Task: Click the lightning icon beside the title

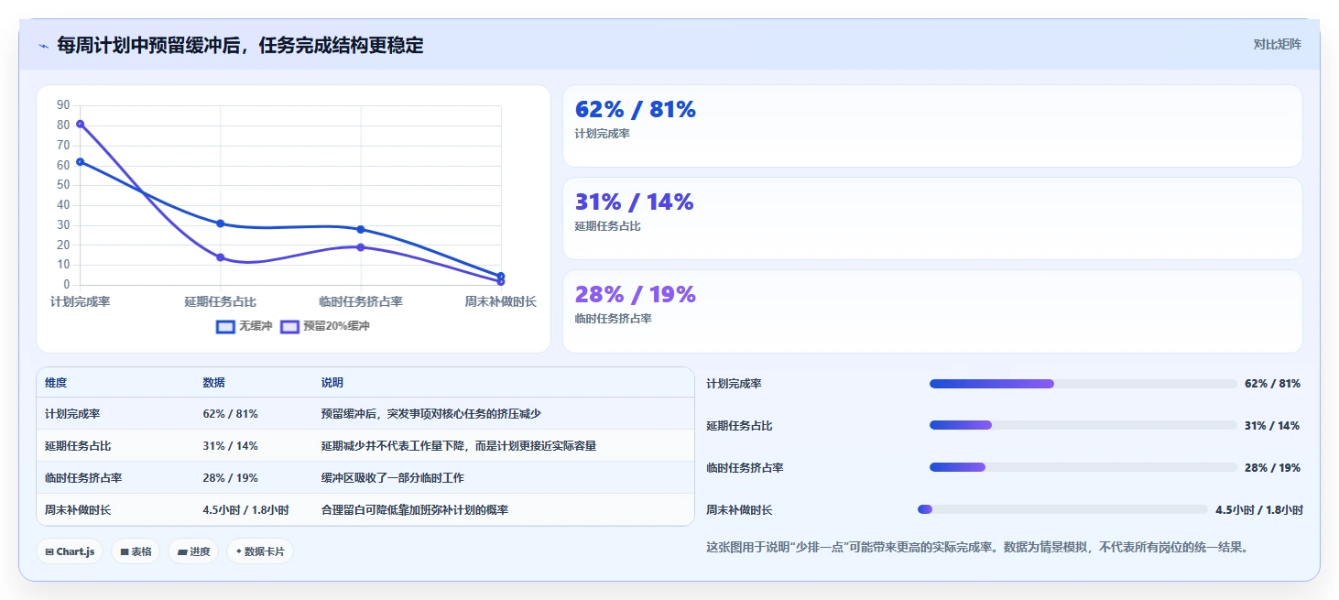Action: (x=43, y=46)
